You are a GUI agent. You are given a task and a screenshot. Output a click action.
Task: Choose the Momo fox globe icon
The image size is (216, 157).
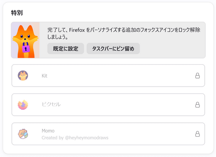[x=23, y=134]
